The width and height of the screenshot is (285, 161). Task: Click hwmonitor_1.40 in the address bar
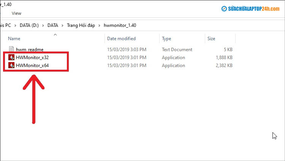(x=119, y=25)
